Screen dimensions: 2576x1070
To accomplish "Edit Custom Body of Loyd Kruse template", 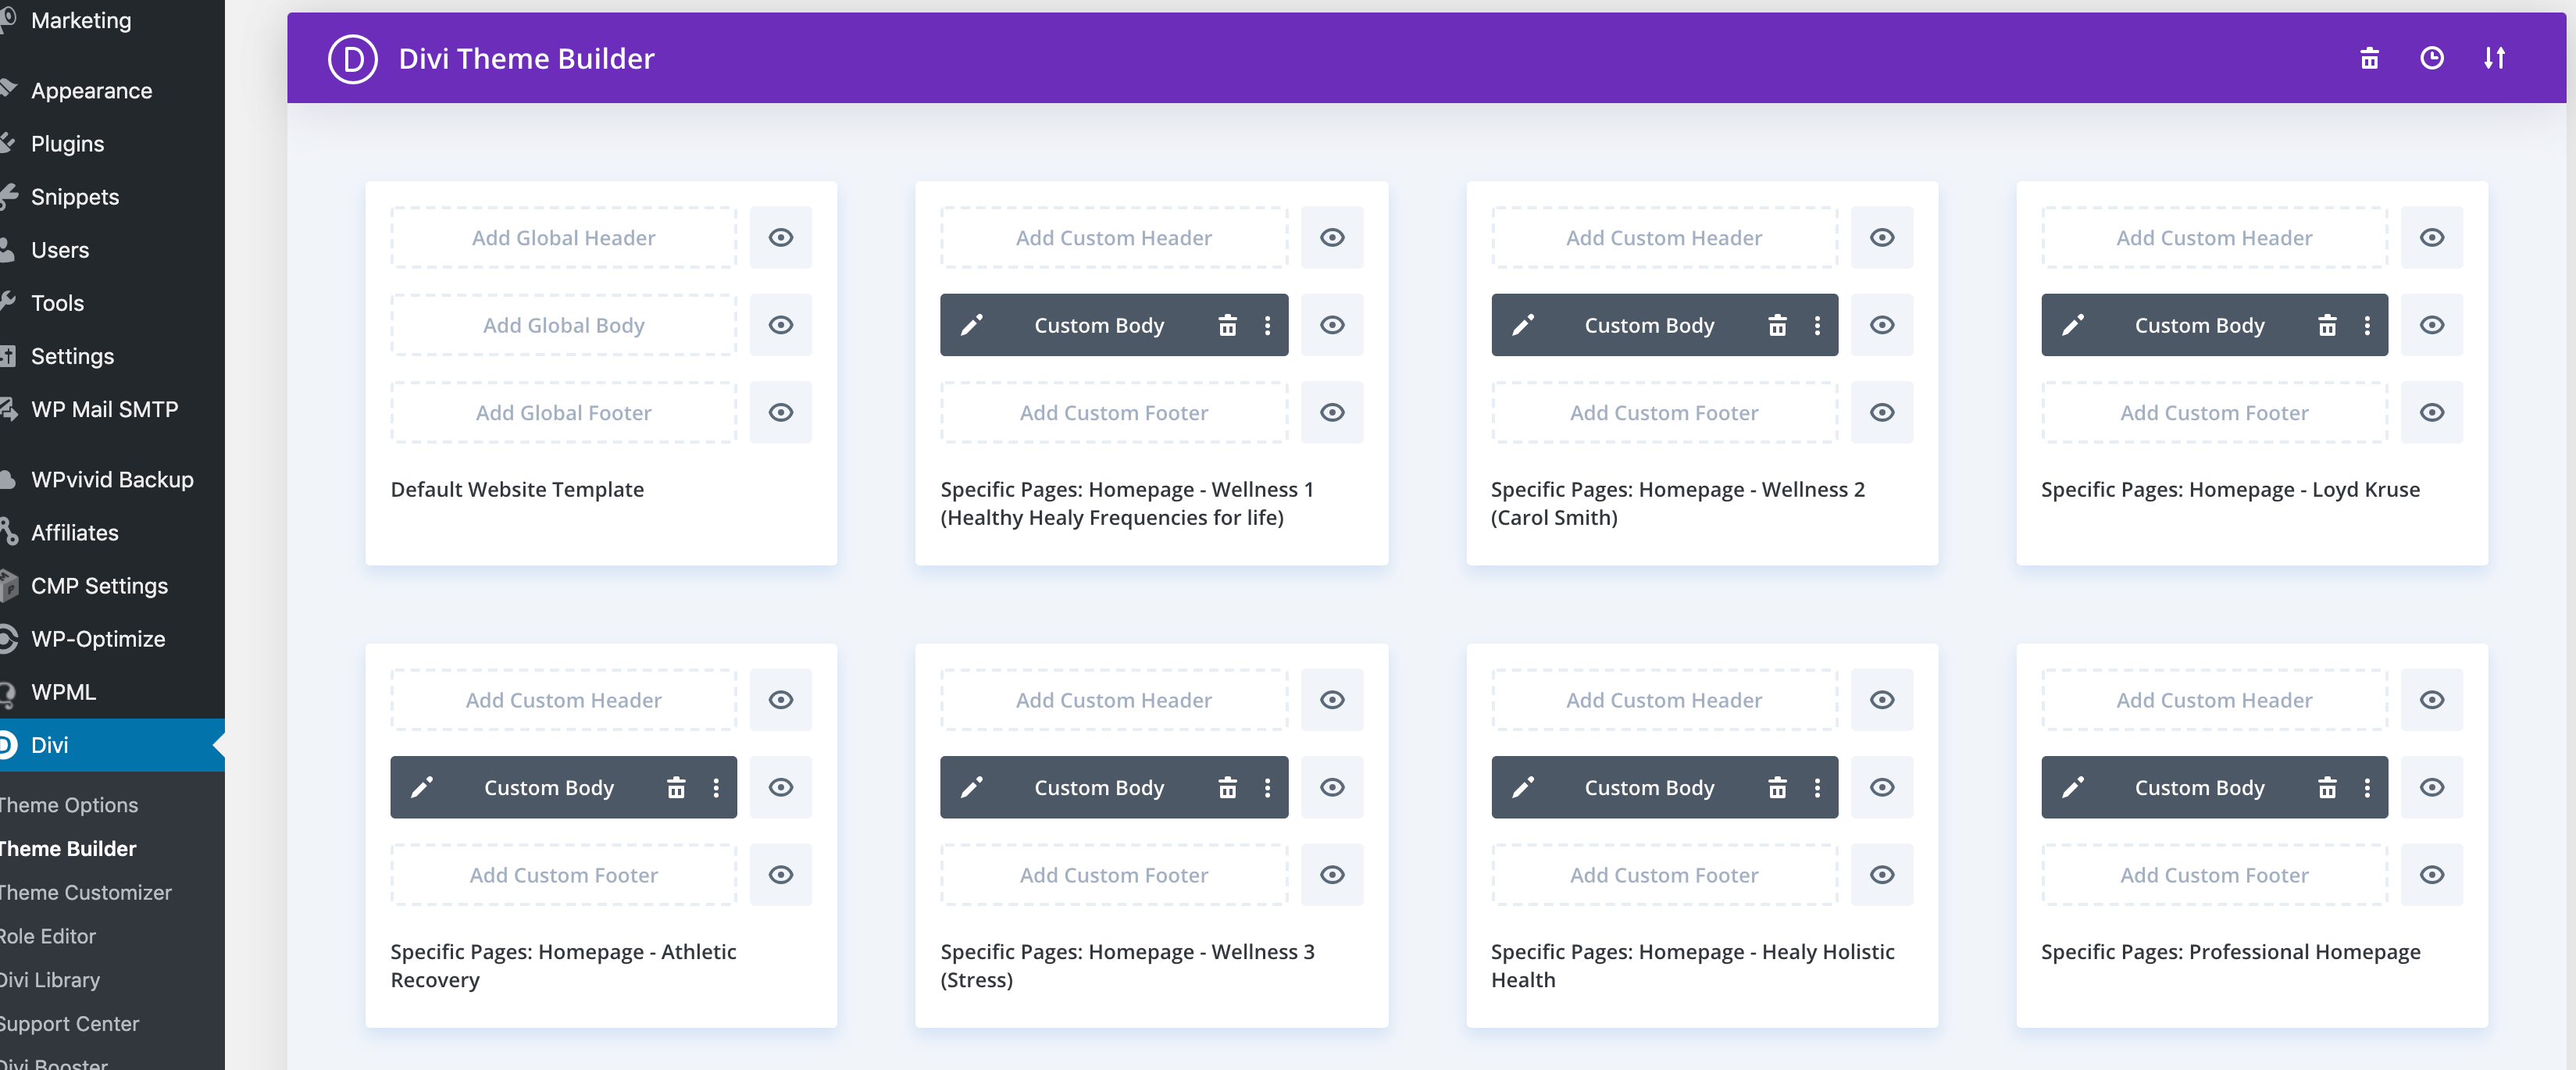I will [x=2072, y=325].
